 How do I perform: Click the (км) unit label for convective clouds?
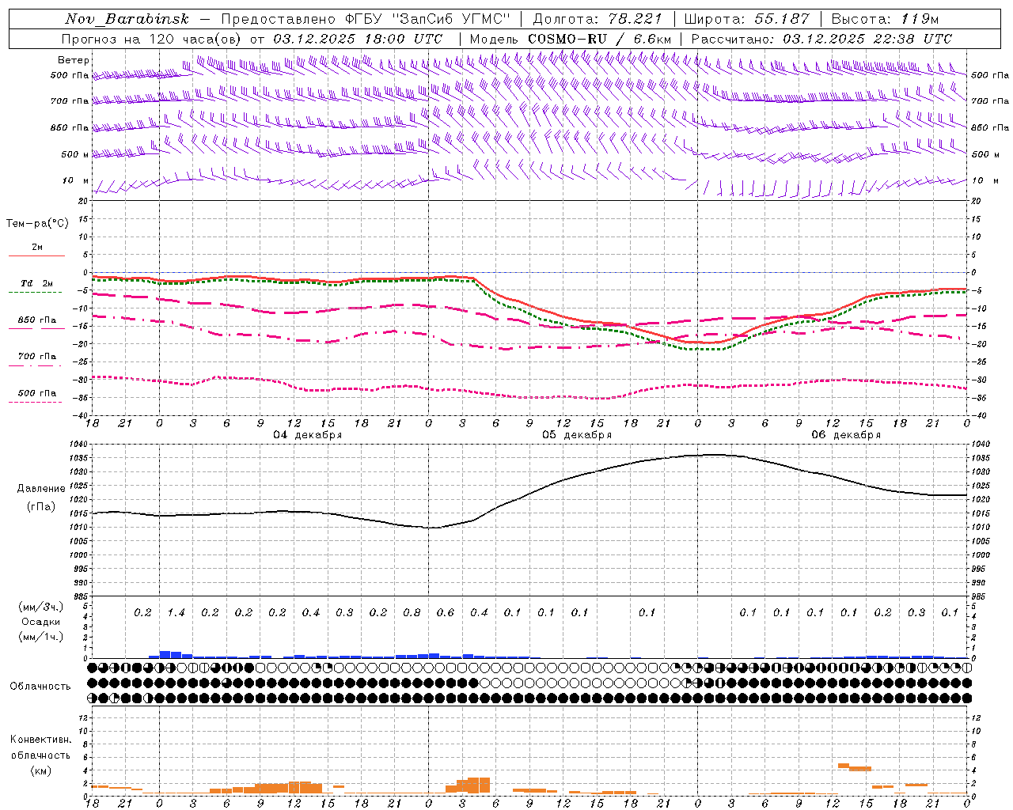[40, 770]
